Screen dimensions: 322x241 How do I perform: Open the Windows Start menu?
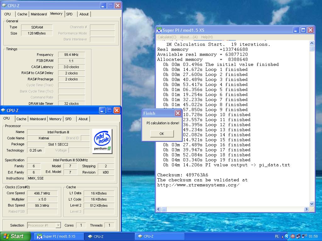click(x=15, y=236)
